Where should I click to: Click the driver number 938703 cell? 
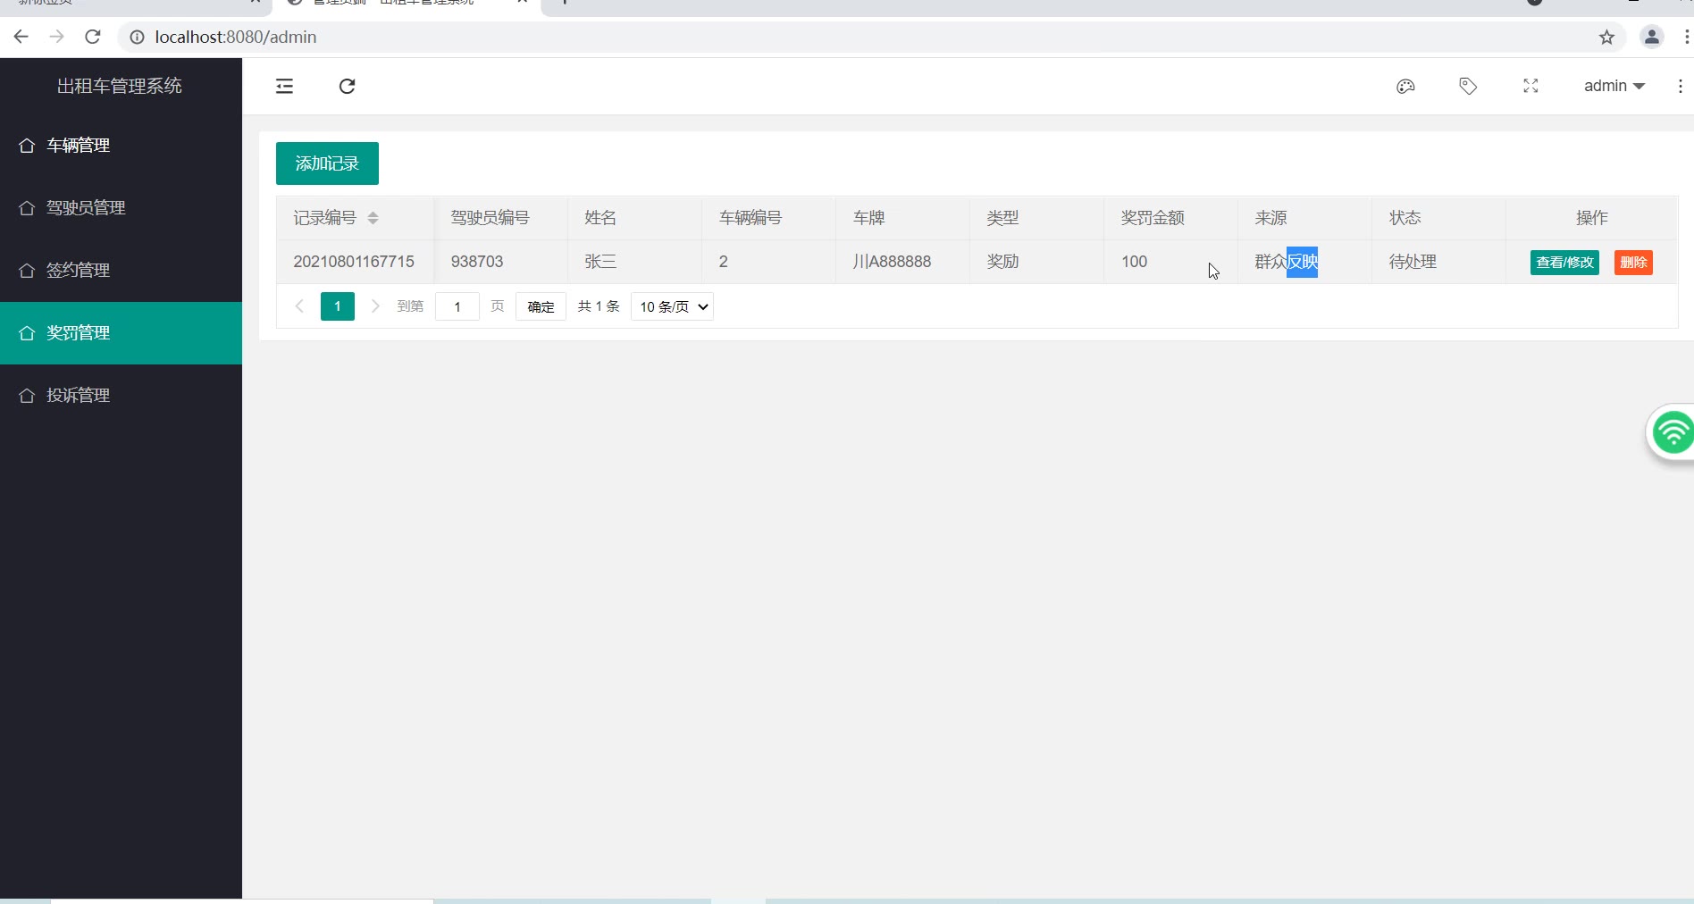click(500, 262)
